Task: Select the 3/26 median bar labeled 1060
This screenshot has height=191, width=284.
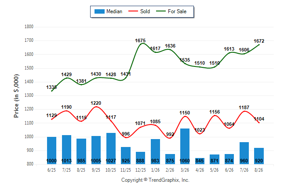Action: pos(185,146)
